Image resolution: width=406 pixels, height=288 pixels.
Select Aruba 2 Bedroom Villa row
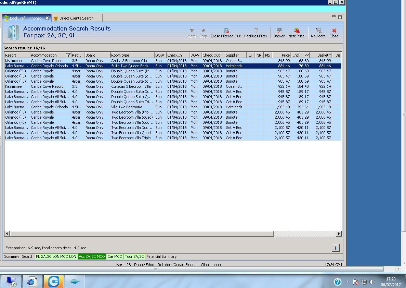(x=173, y=61)
